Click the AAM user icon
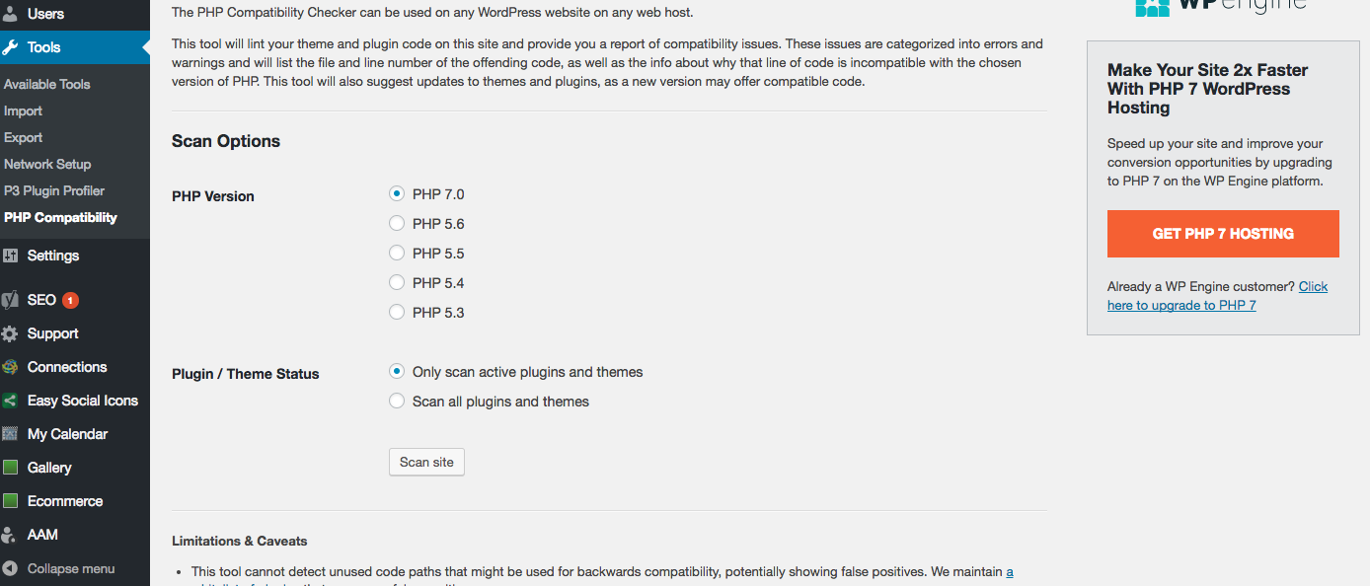The width and height of the screenshot is (1370, 586). (10, 535)
